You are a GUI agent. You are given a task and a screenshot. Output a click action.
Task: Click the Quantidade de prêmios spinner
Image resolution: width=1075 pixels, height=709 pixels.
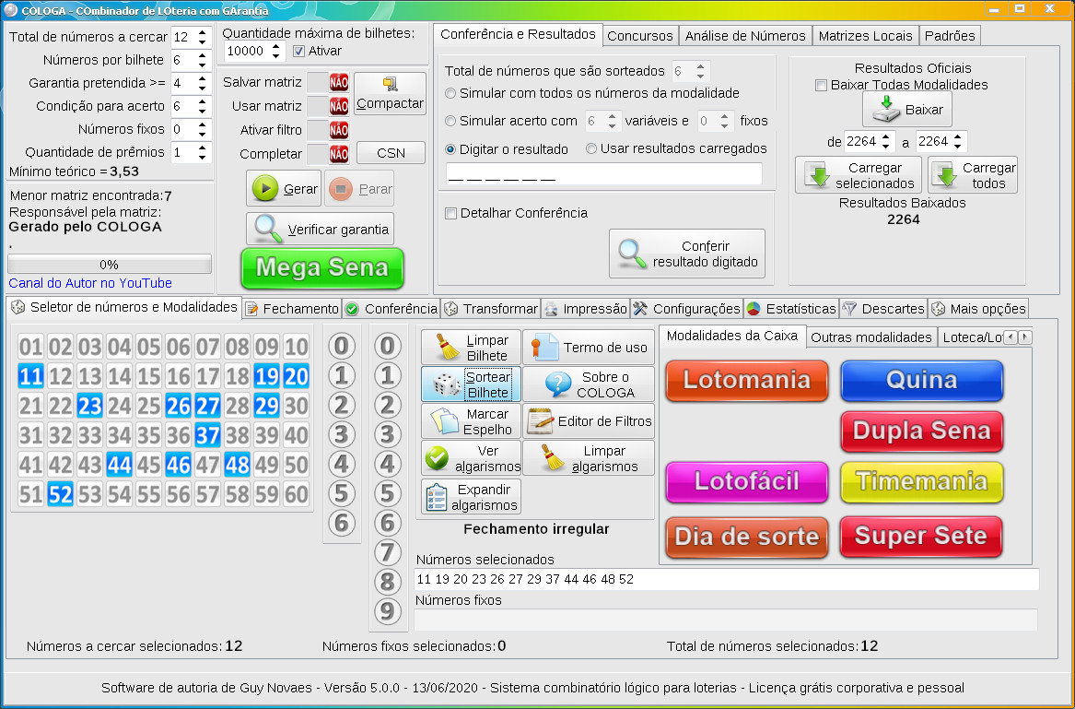point(192,152)
